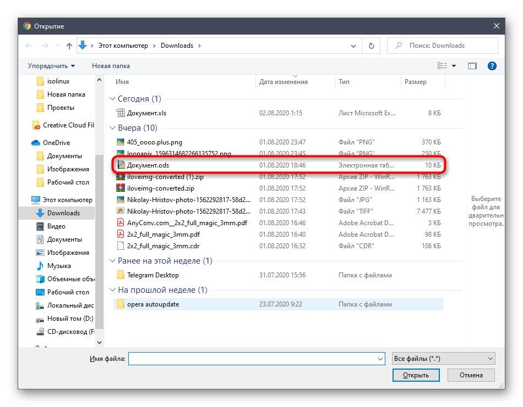Select 405_oooo.plus.png image icon

click(121, 142)
